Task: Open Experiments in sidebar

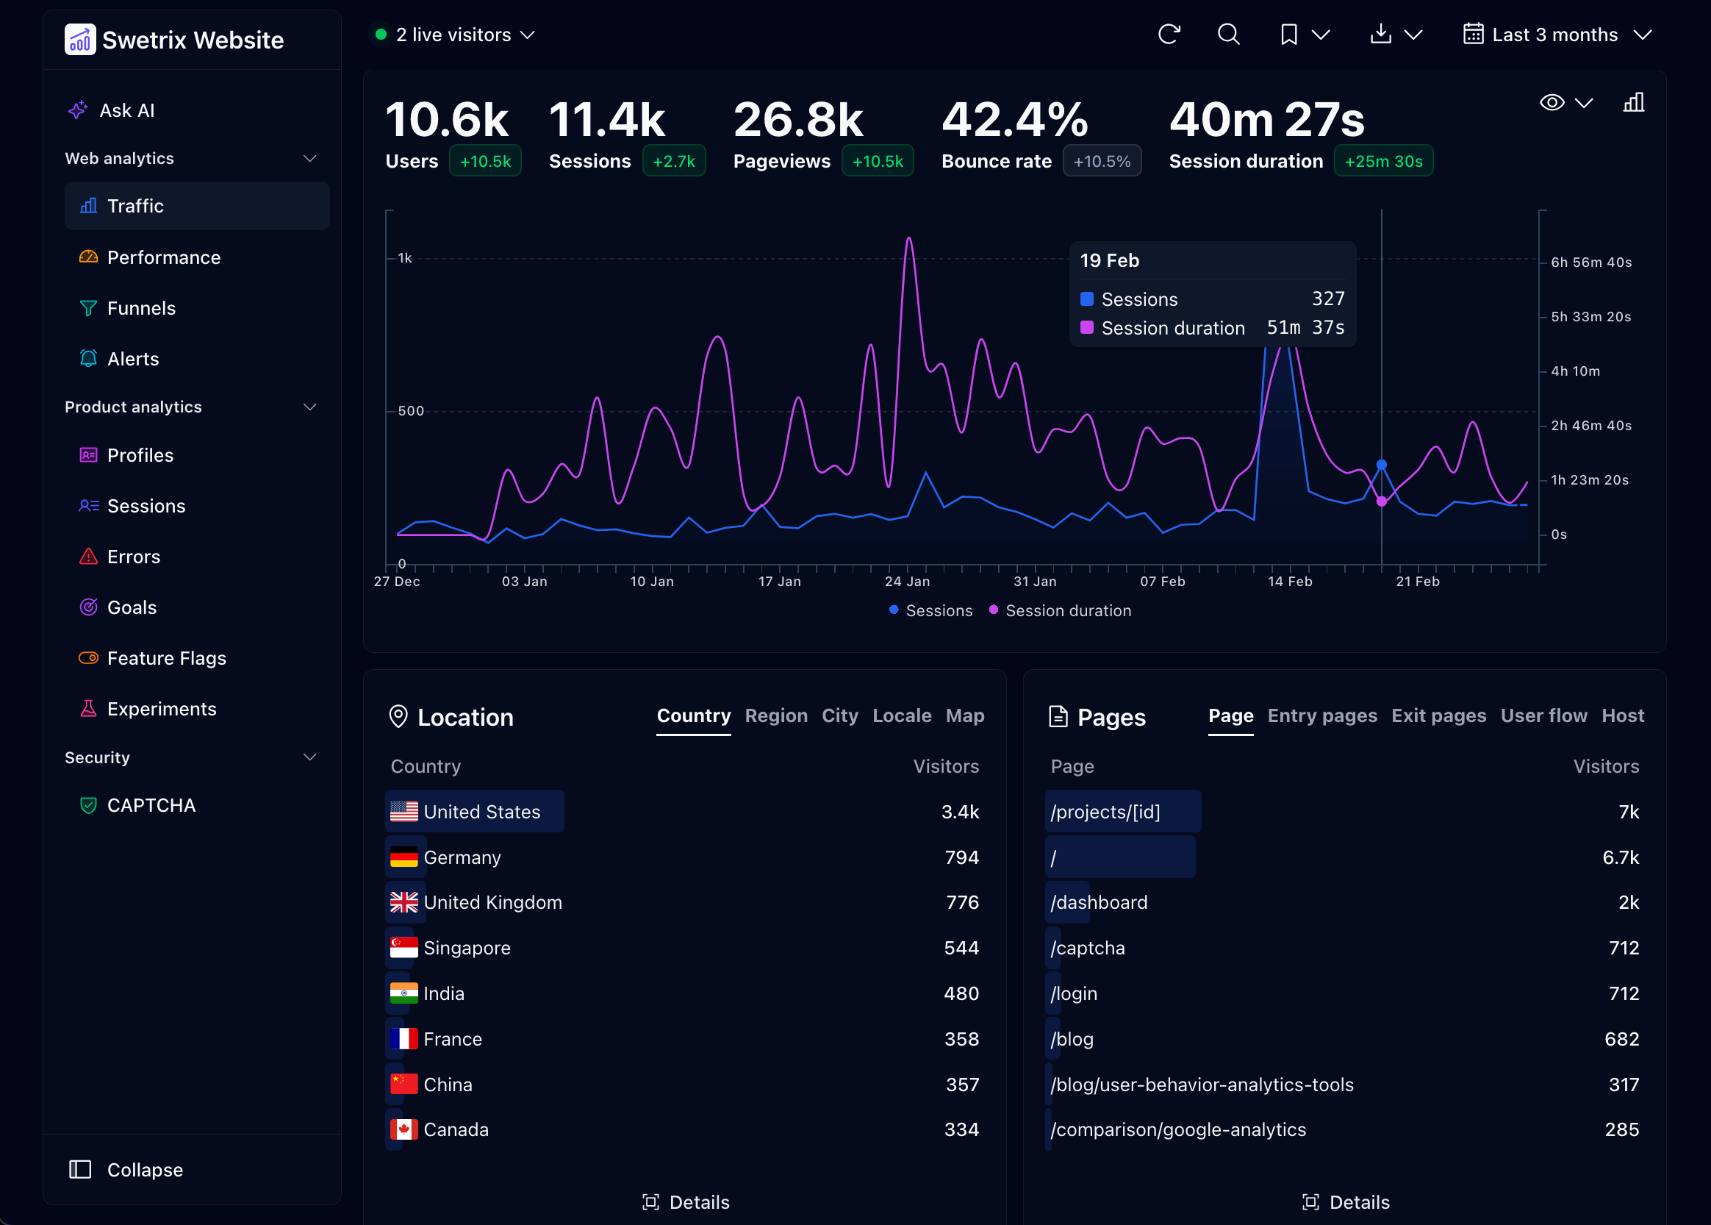Action: [197, 708]
